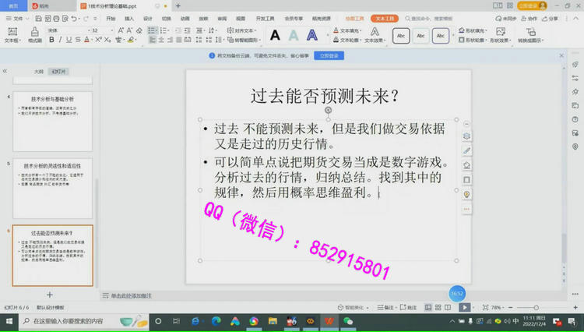Switch to the 大纲 outline tab
The width and height of the screenshot is (584, 332).
[x=38, y=71]
